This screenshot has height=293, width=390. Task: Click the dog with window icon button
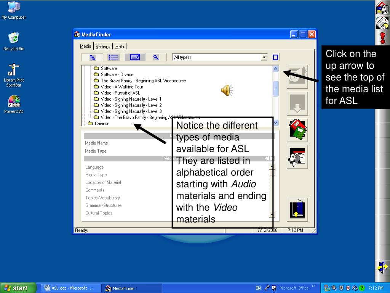(x=297, y=157)
